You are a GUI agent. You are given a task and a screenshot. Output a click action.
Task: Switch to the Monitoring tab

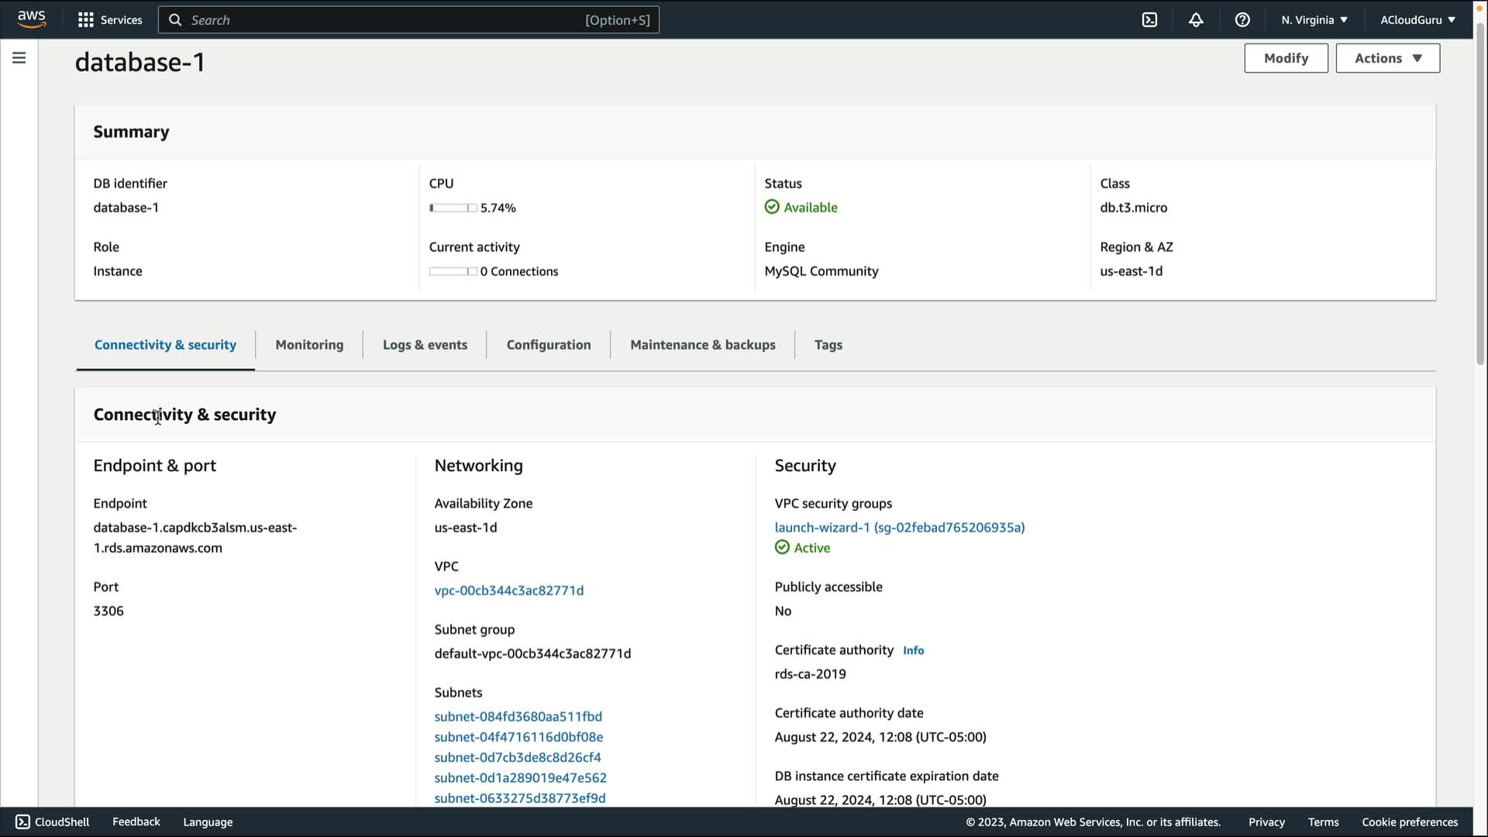(309, 345)
